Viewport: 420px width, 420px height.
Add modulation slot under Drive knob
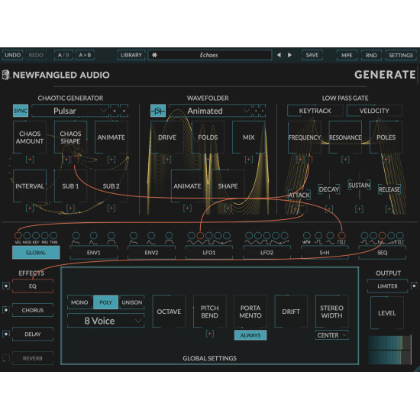[x=167, y=160]
